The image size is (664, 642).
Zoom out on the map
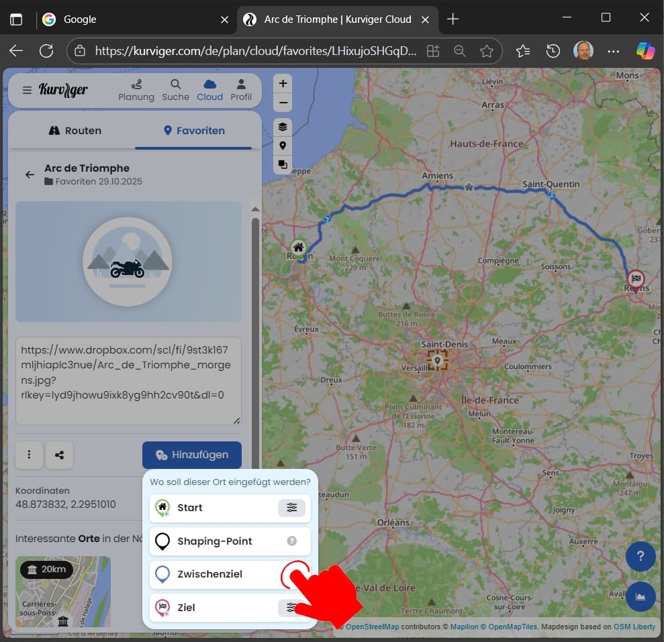pos(283,103)
